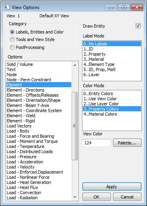Image resolution: width=147 pixels, height=206 pixels.
Task: Toggle the Draw Entity checkbox
Action: pos(138,26)
